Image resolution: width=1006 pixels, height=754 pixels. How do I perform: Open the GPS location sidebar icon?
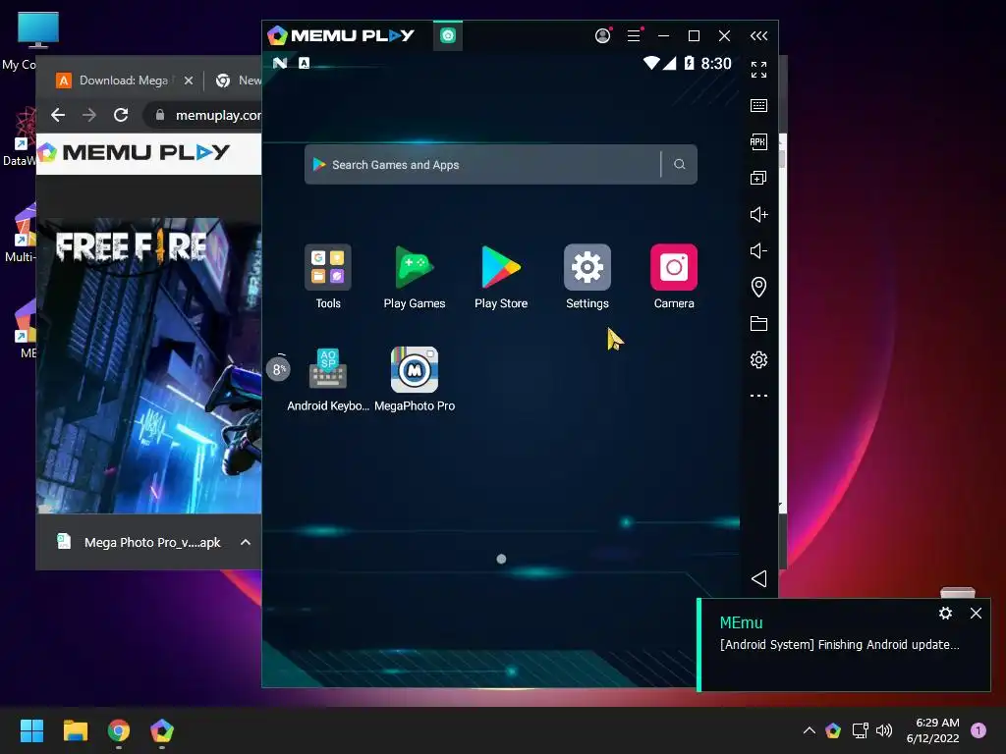[758, 287]
